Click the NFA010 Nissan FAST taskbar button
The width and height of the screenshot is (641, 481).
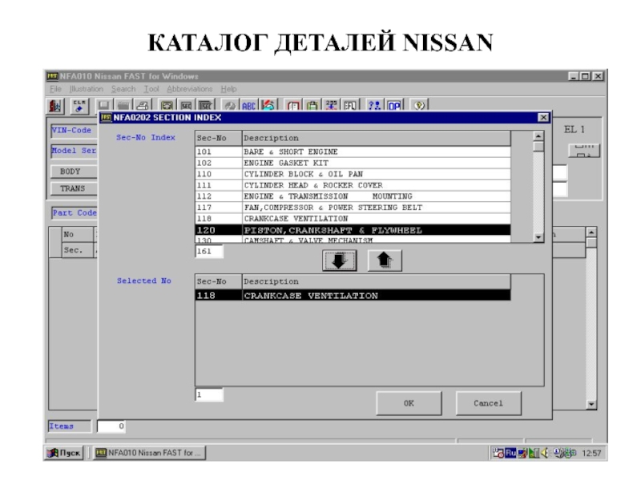(150, 453)
